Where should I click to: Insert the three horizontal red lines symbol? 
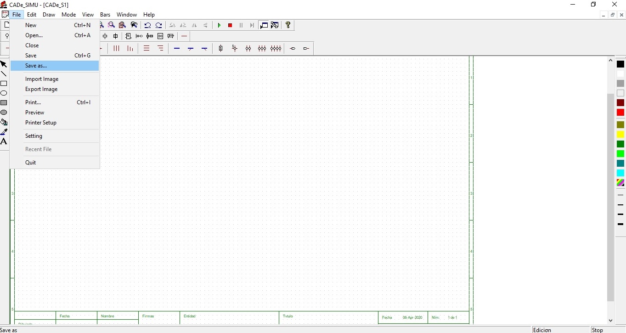pos(147,48)
